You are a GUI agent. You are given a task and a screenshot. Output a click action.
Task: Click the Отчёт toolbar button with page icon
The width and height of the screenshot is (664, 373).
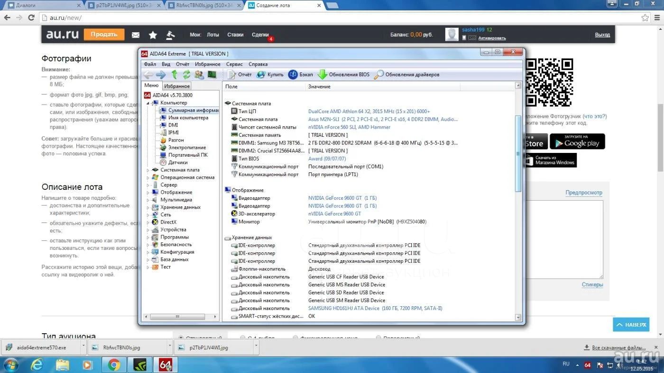coord(239,75)
